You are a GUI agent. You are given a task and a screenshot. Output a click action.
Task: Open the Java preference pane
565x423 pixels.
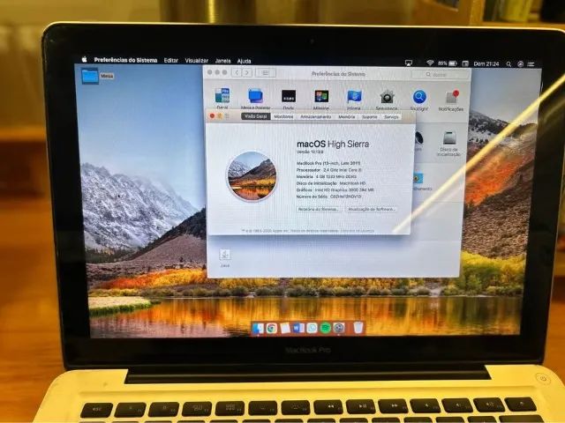point(225,258)
